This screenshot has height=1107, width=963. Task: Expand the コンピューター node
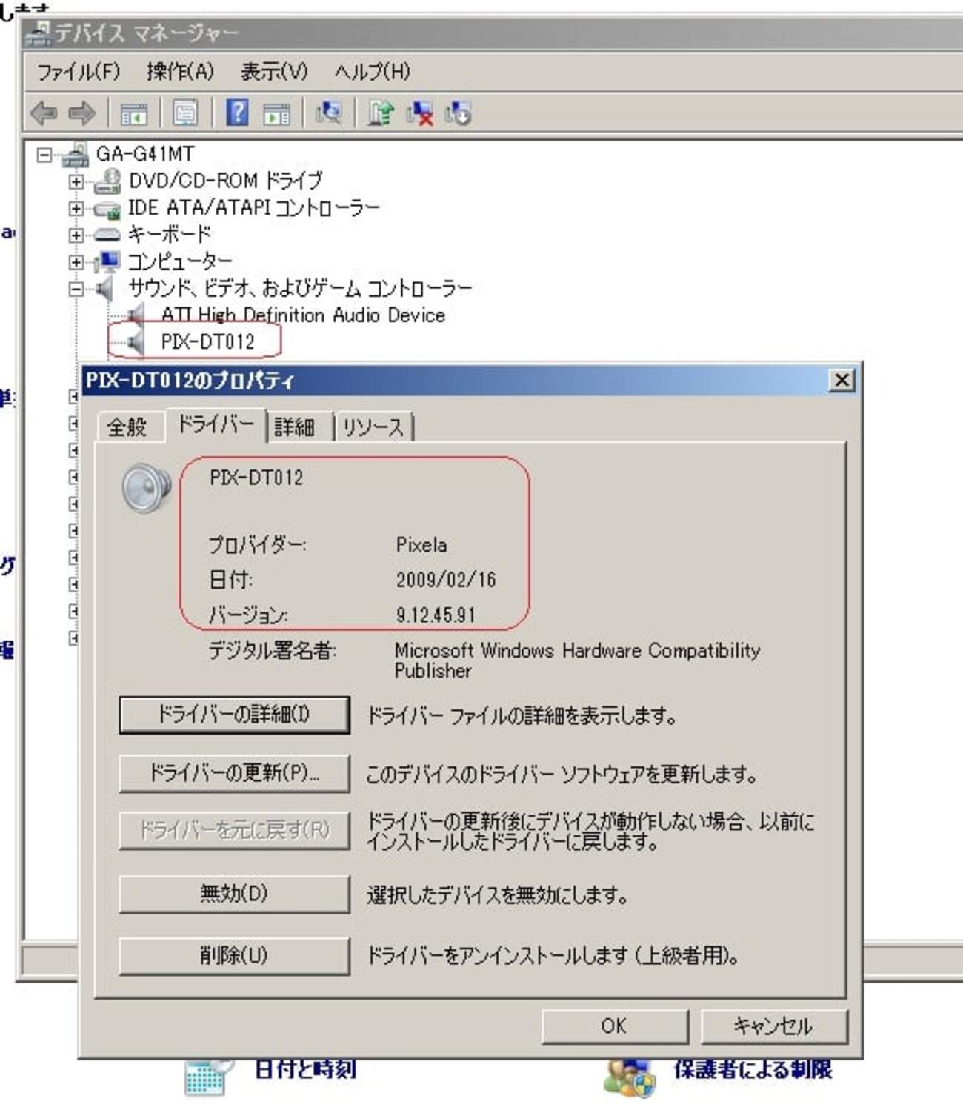coord(76,261)
